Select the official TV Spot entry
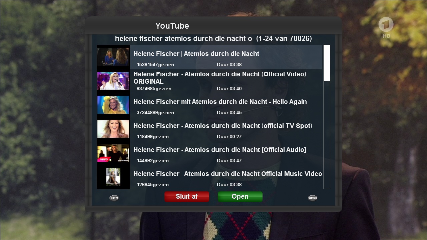Viewport: 427px width, 240px height. point(226,129)
